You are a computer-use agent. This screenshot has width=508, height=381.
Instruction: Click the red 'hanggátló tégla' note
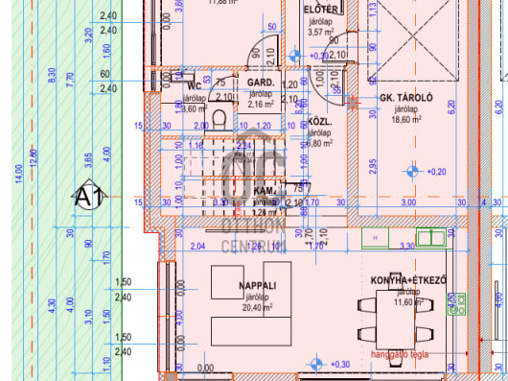400,354
